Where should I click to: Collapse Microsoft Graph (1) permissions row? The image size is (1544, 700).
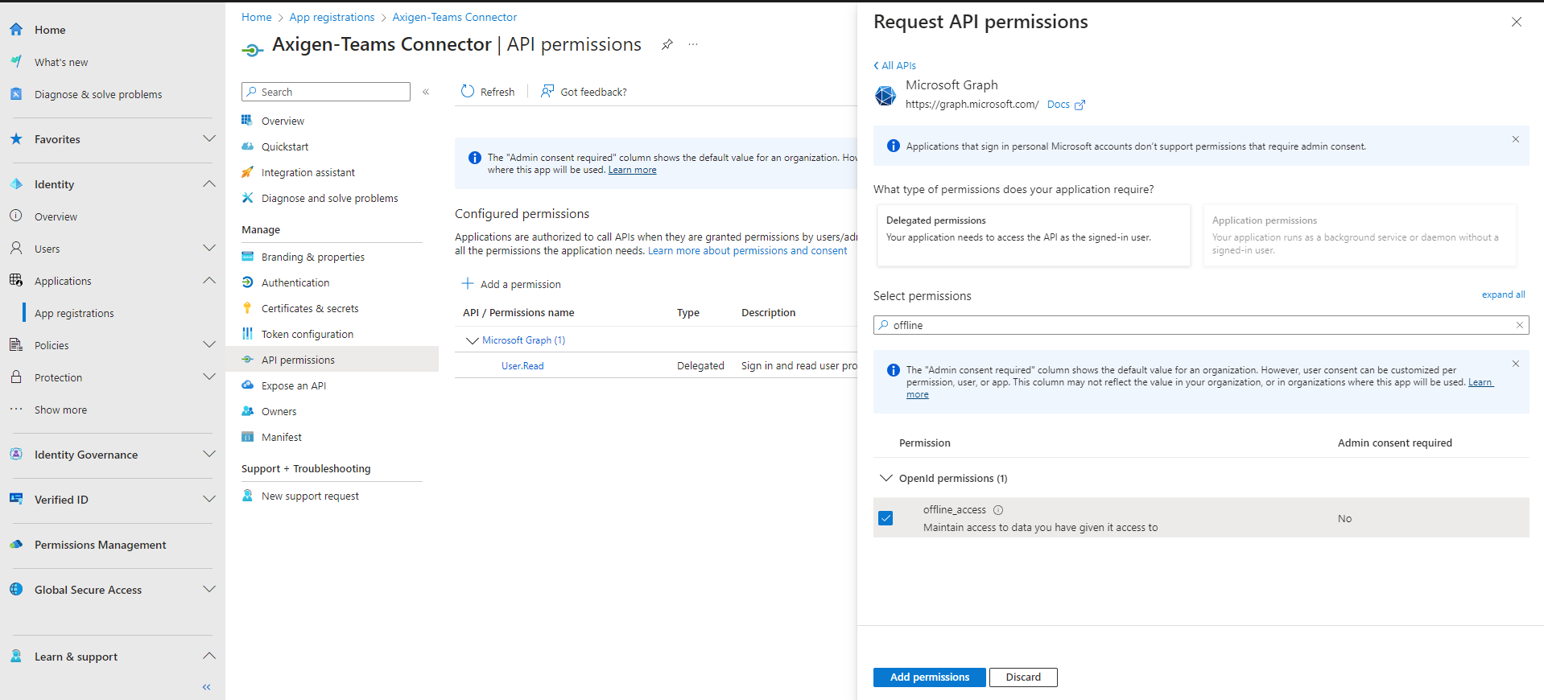point(473,340)
